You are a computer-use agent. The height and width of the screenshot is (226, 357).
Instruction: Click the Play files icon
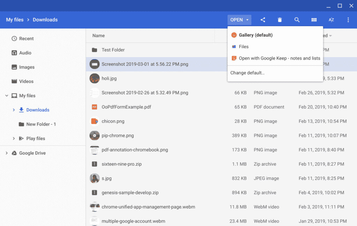pos(21,139)
